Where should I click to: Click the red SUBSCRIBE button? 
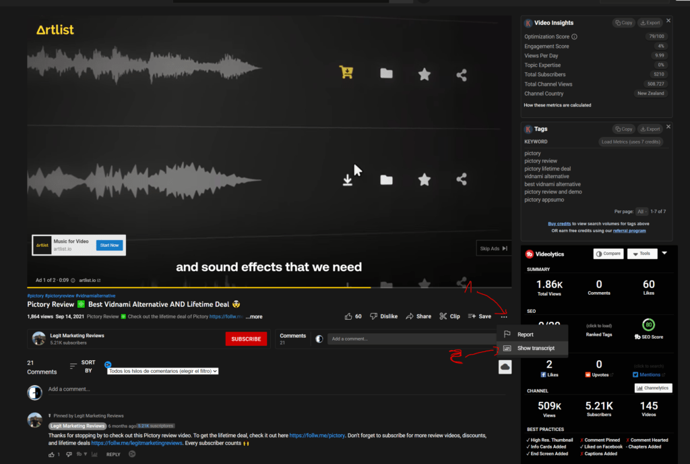point(246,339)
